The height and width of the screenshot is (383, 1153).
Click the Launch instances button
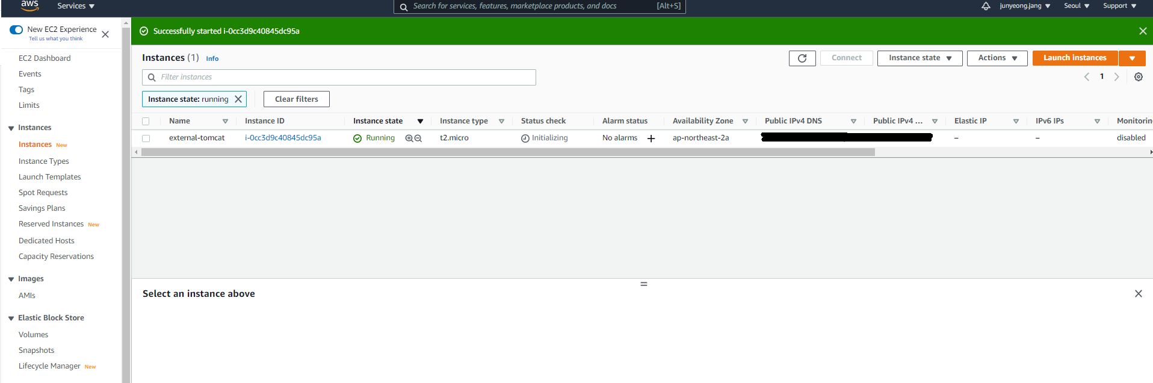tap(1075, 58)
